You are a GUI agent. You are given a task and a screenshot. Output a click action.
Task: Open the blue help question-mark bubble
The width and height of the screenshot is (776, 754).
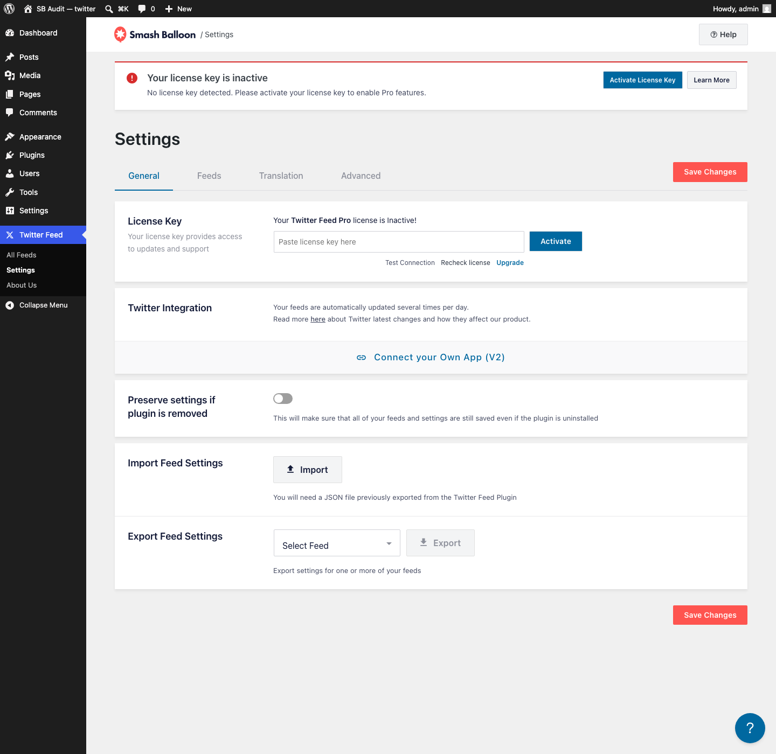click(x=750, y=728)
